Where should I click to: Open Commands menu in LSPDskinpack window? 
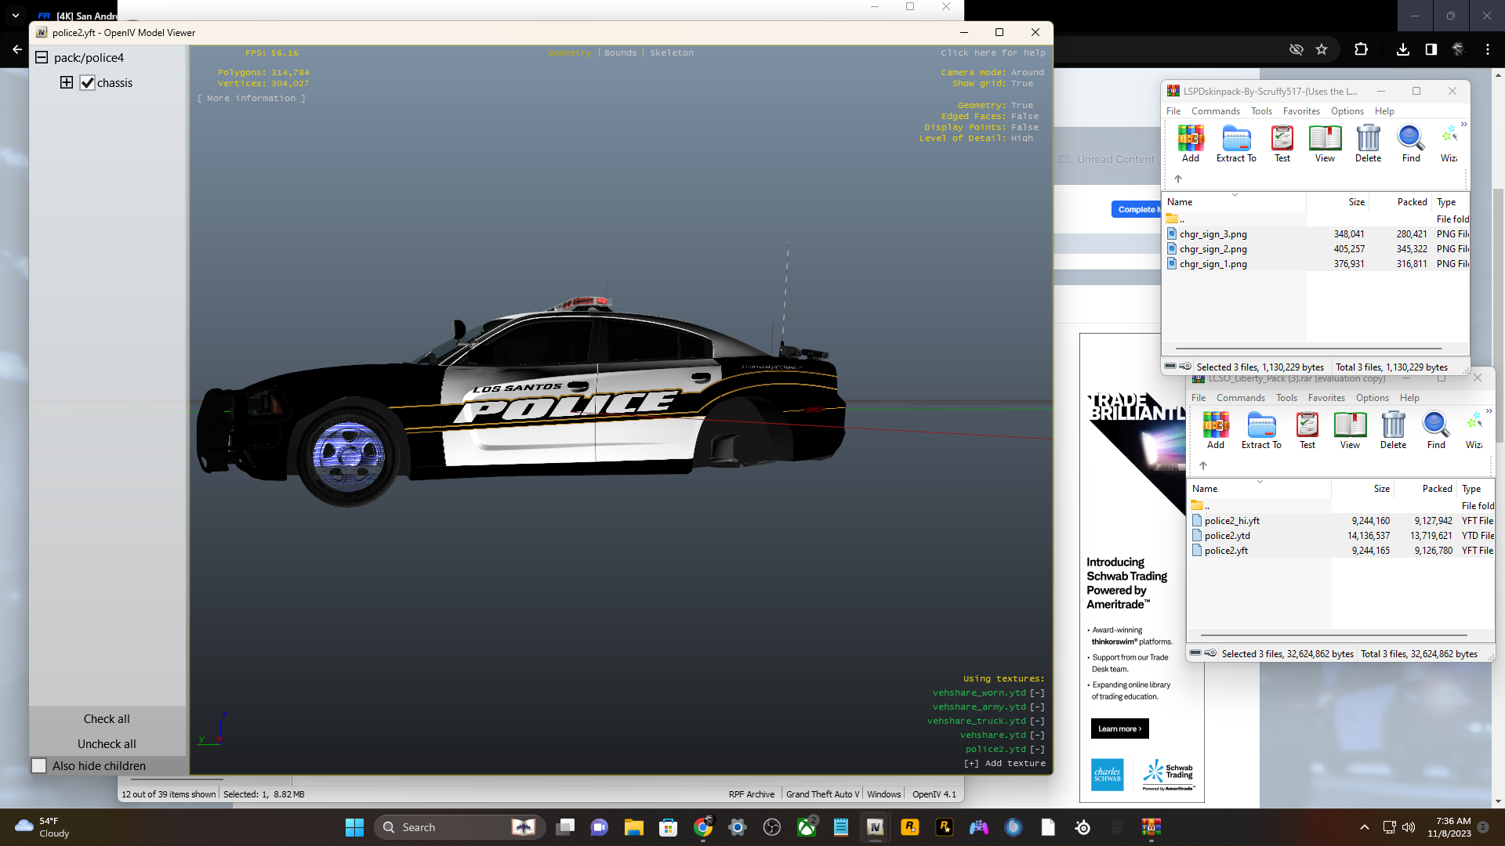click(1215, 111)
